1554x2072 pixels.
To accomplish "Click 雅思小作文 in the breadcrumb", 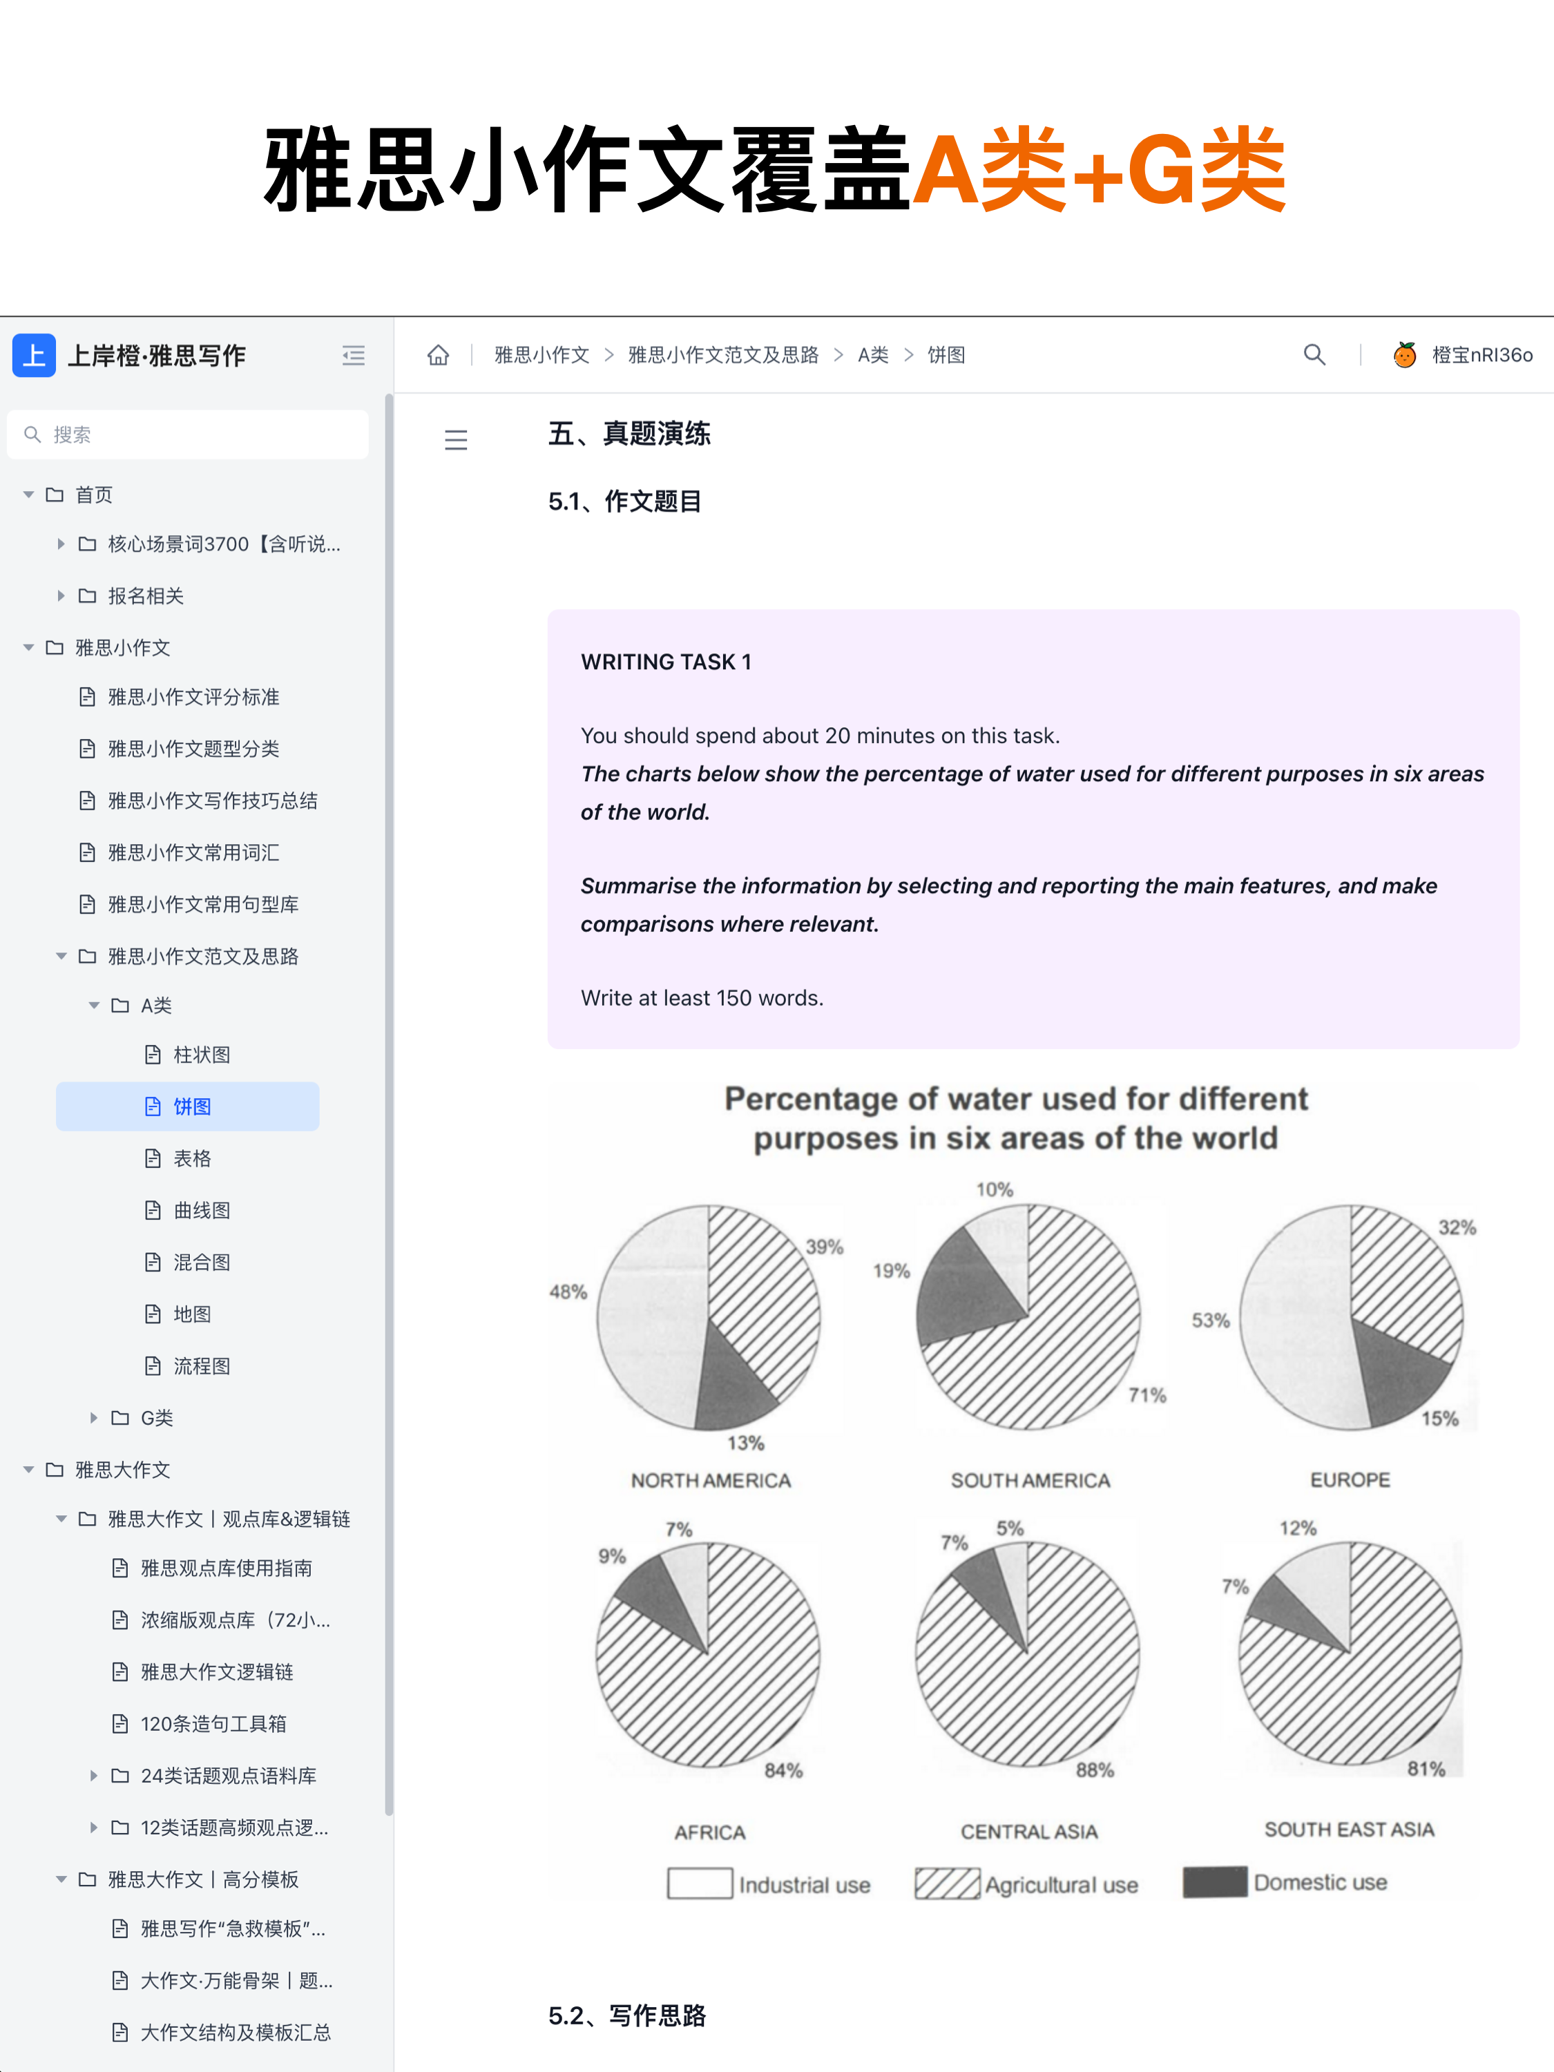I will tap(541, 355).
